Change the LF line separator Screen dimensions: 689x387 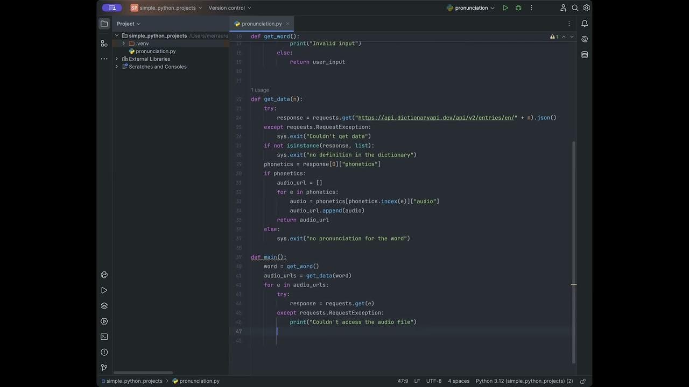pyautogui.click(x=417, y=381)
